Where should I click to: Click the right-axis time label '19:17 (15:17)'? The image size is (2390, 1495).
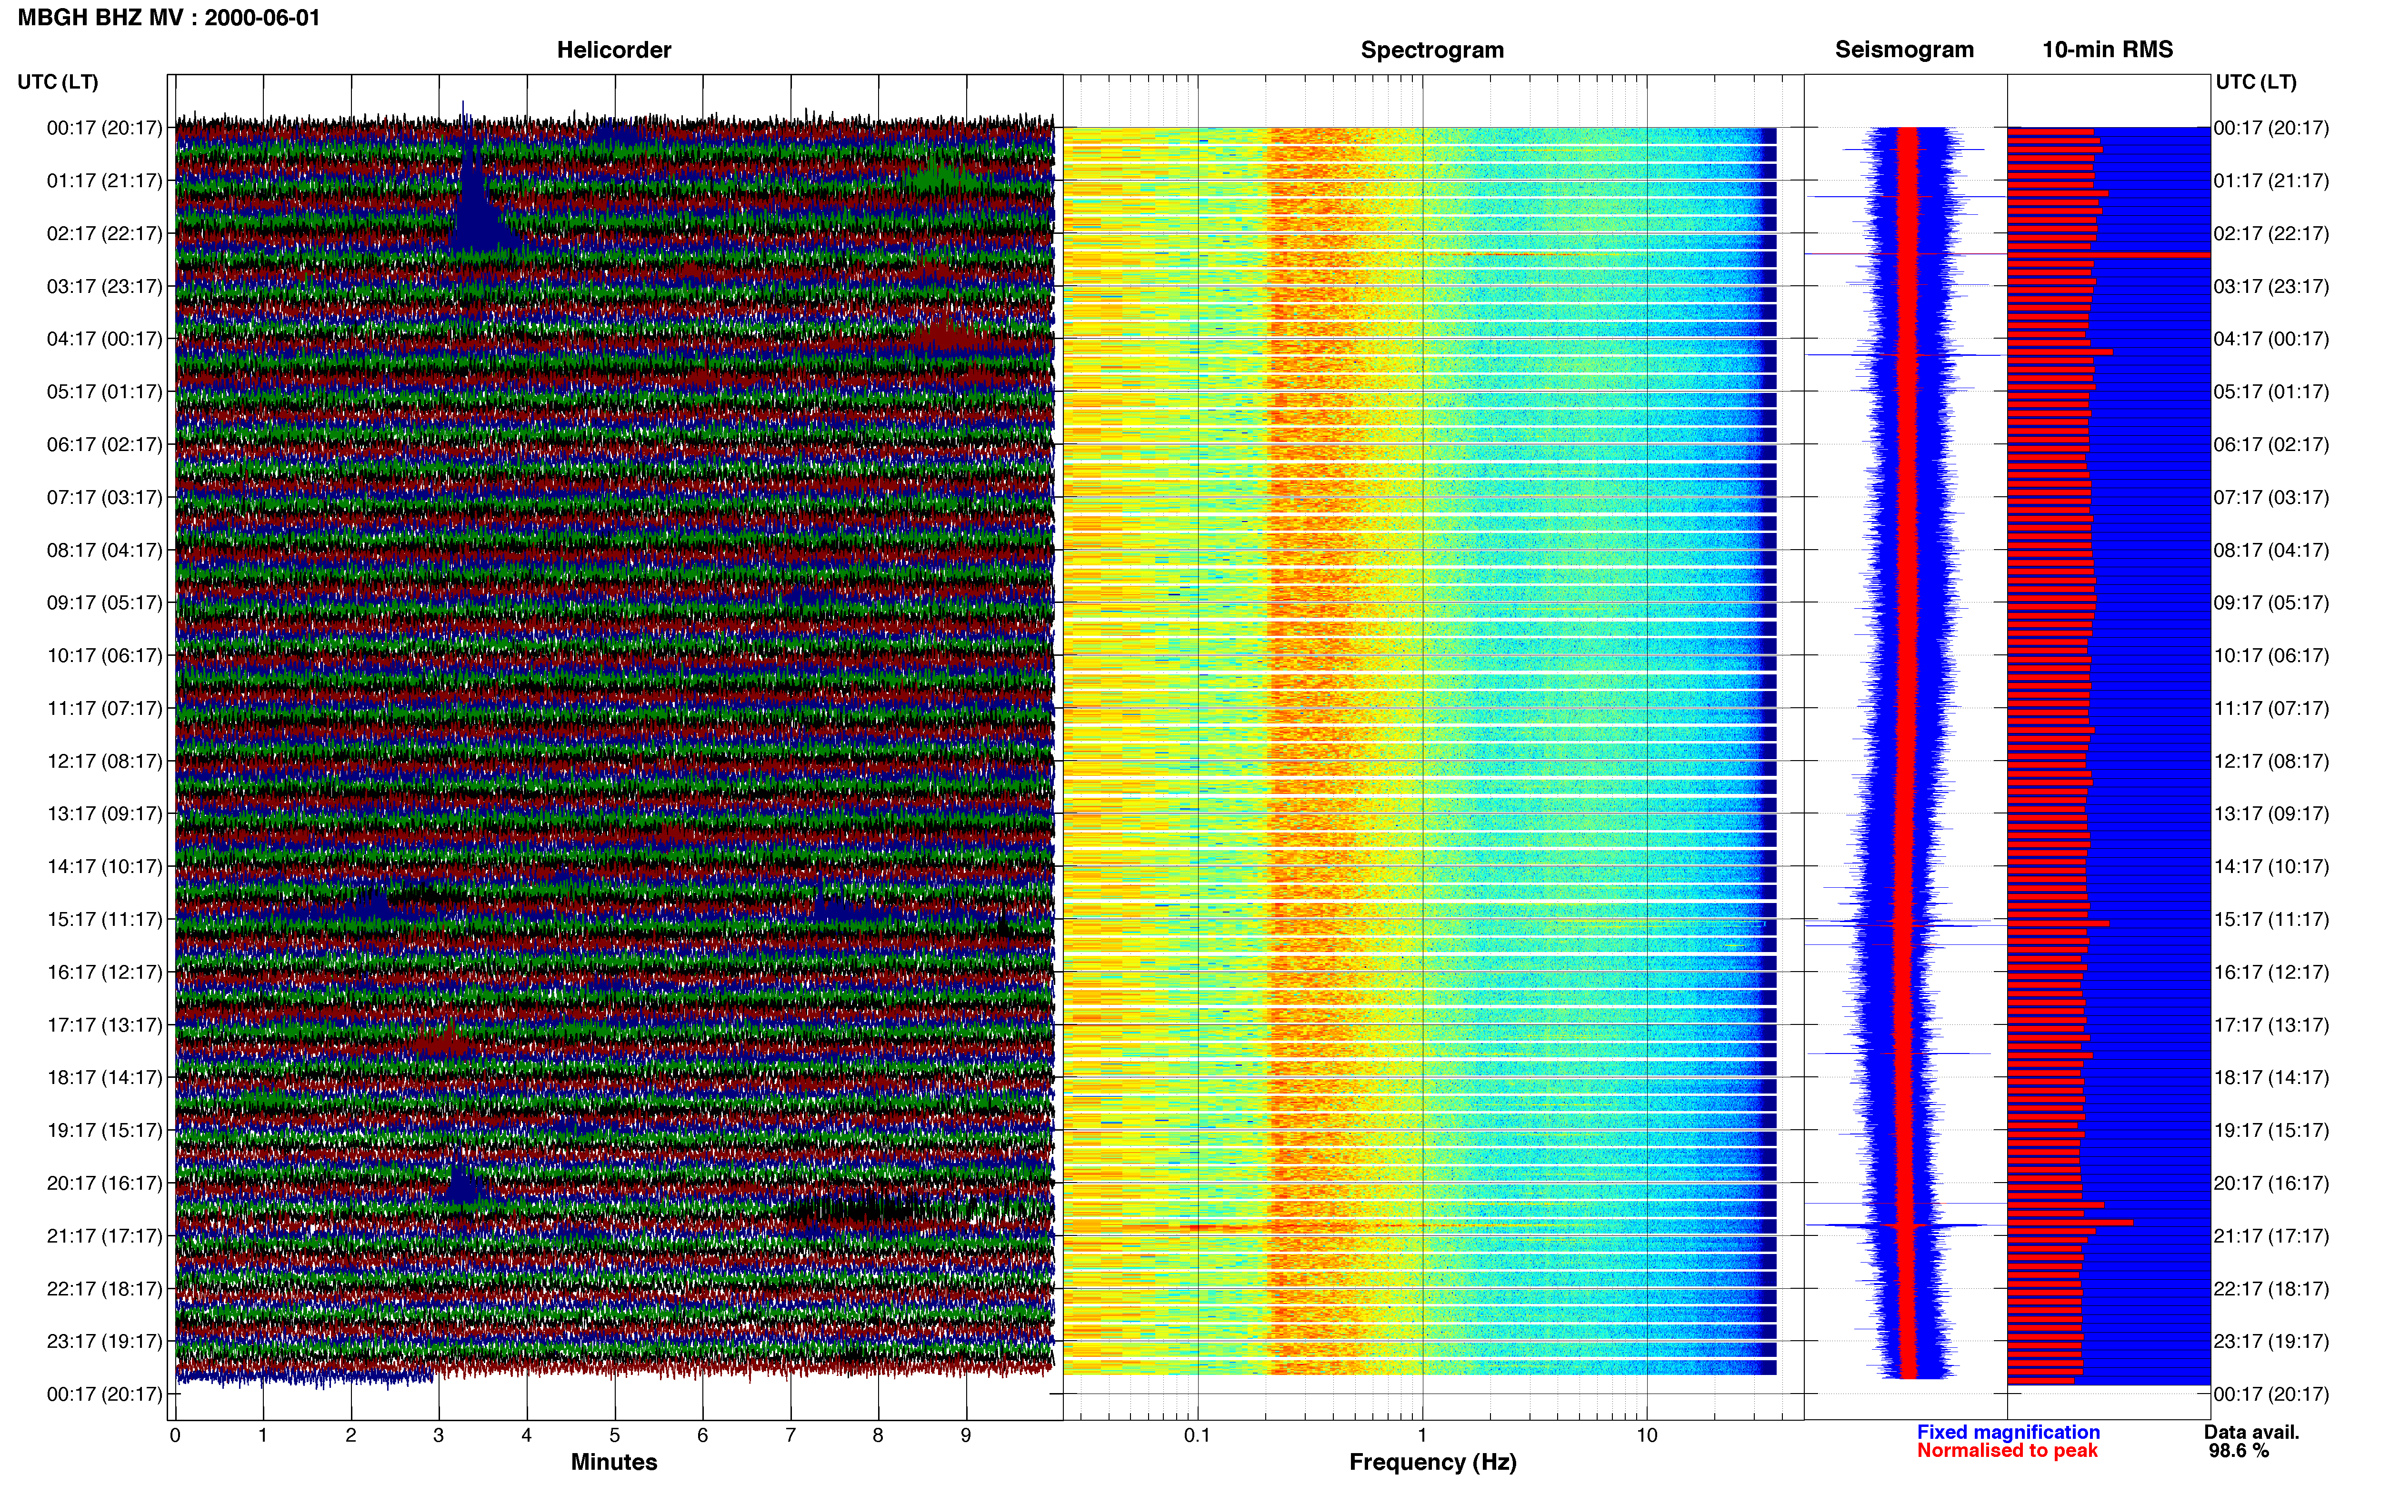(x=2271, y=1130)
